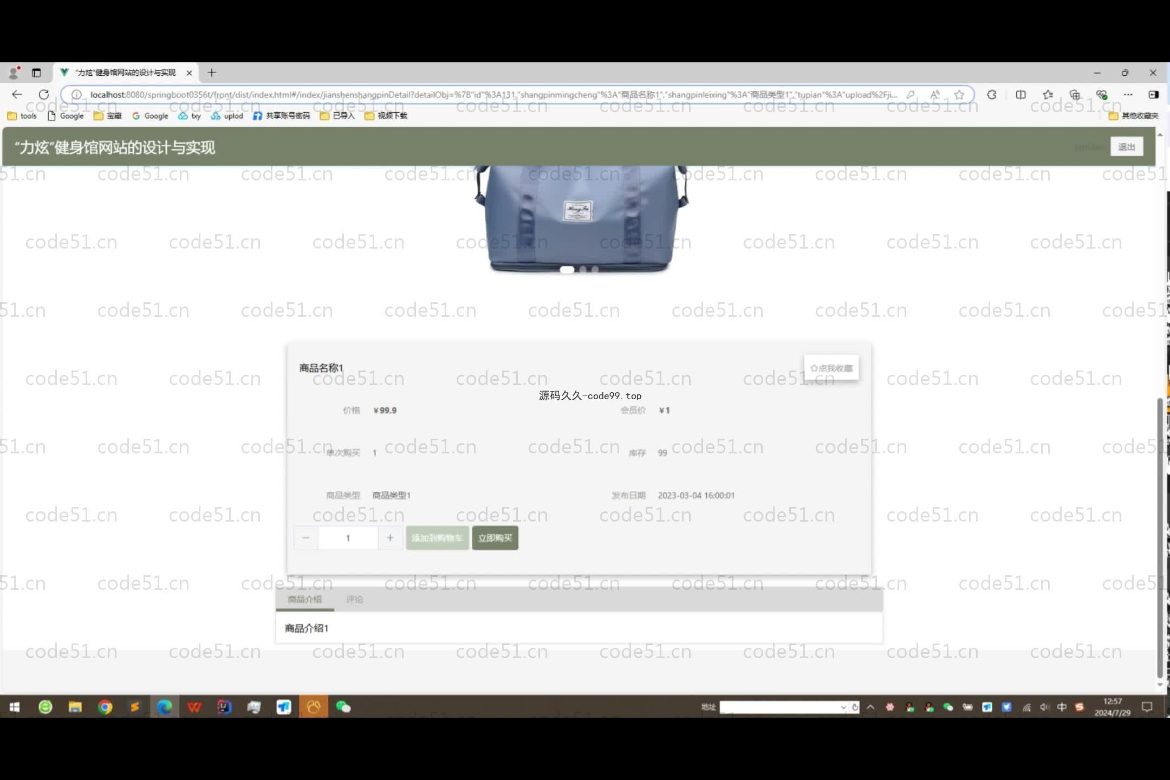This screenshot has height=780, width=1170.
Task: Open the tools bookmarks folder
Action: pyautogui.click(x=22, y=116)
